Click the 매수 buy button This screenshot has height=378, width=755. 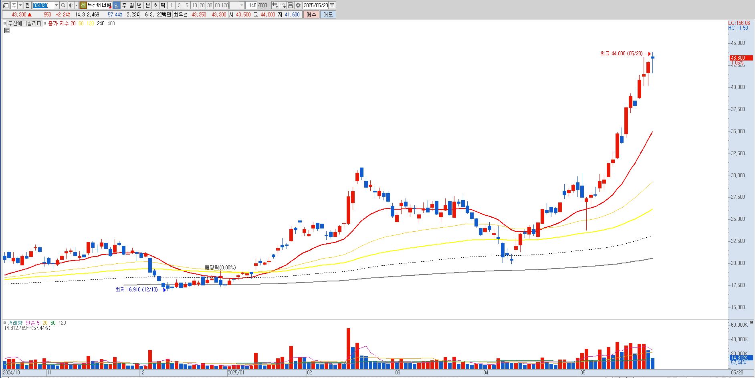click(311, 14)
